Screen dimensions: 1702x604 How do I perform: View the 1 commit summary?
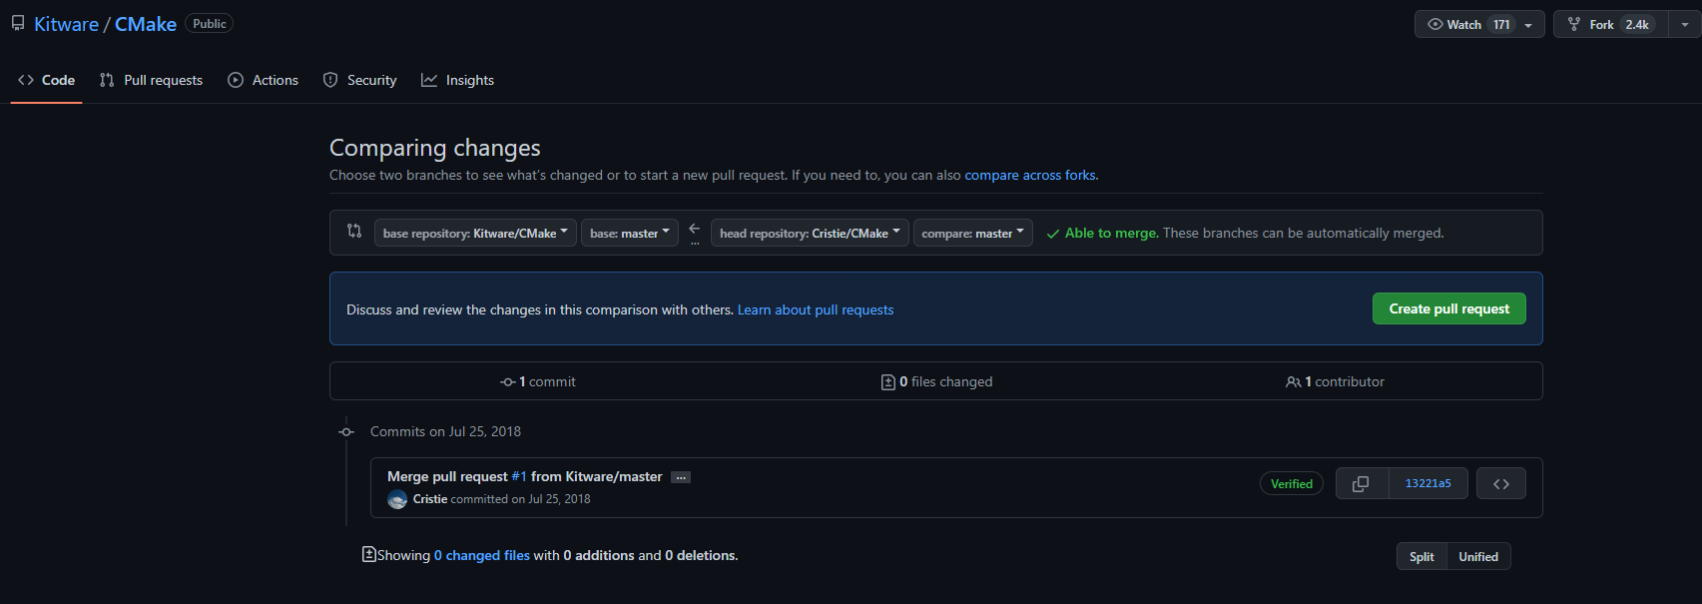tap(538, 381)
